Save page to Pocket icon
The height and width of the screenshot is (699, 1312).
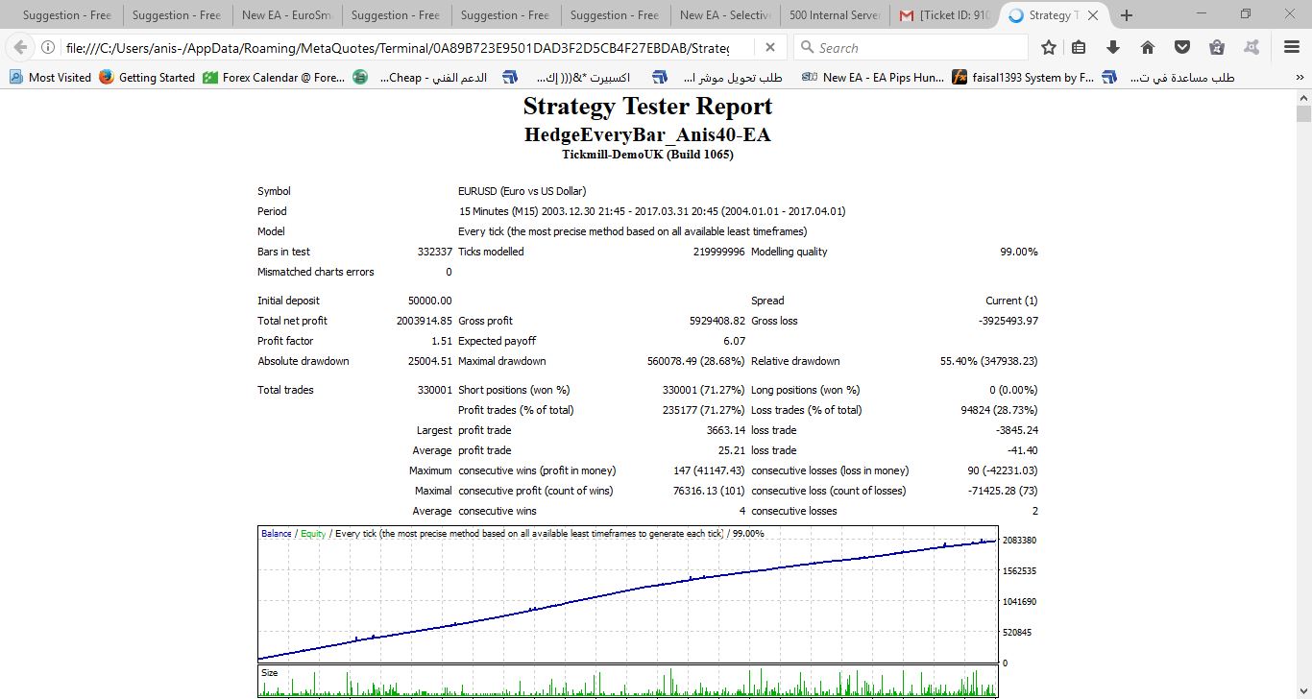click(1182, 47)
